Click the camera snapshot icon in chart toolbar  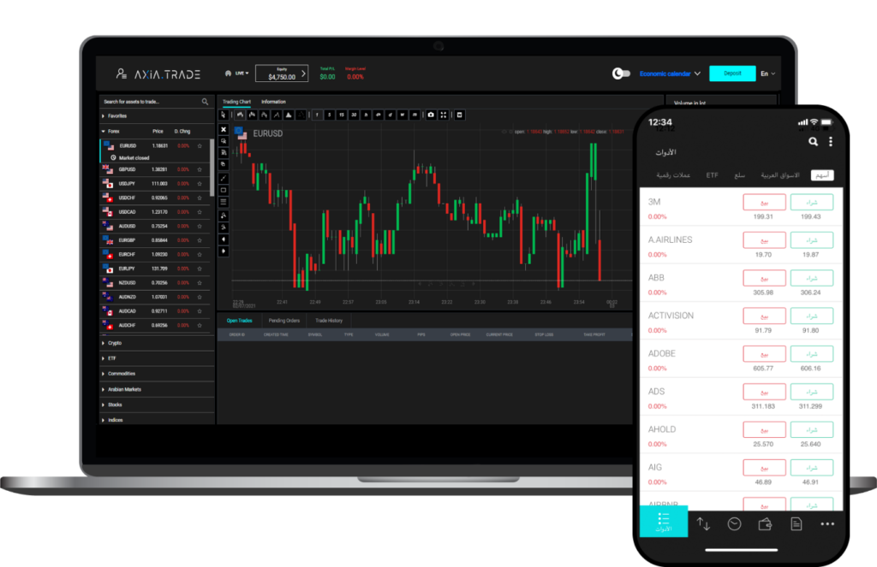pos(432,115)
